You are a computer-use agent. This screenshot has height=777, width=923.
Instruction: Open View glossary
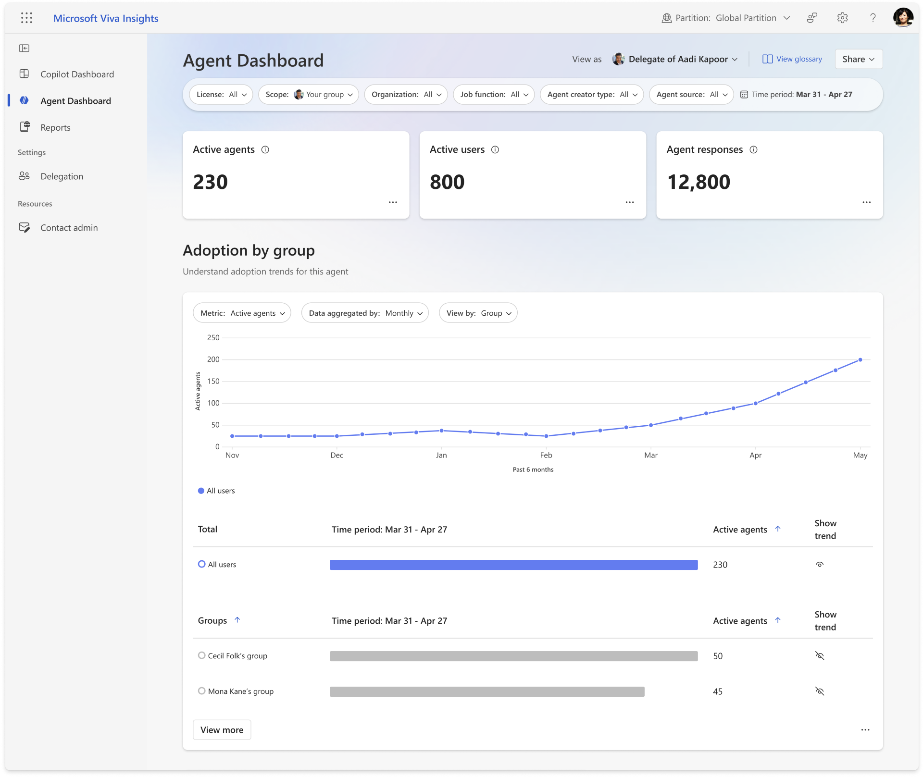792,59
